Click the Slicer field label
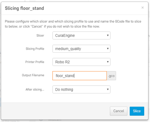 (x=40, y=35)
